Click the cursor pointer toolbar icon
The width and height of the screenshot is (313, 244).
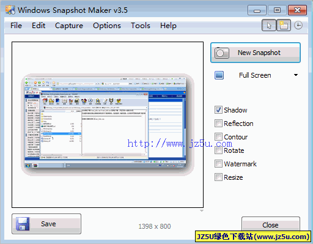(x=269, y=26)
